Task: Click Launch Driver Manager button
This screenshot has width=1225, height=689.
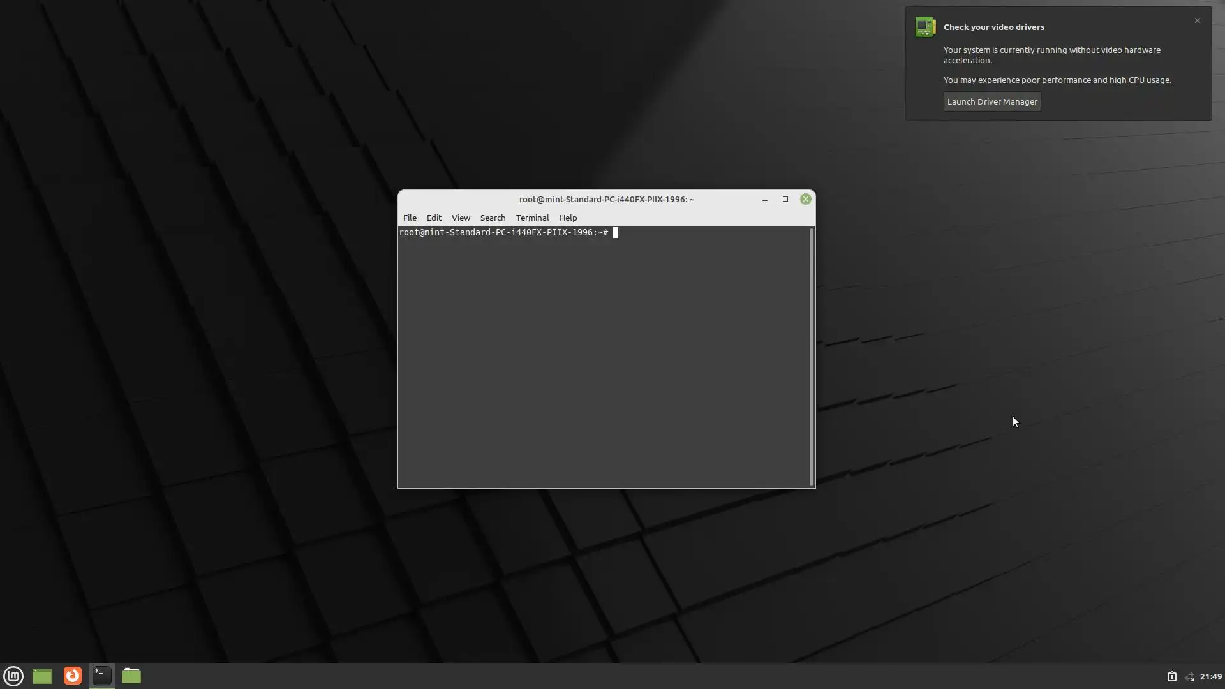Action: [992, 101]
